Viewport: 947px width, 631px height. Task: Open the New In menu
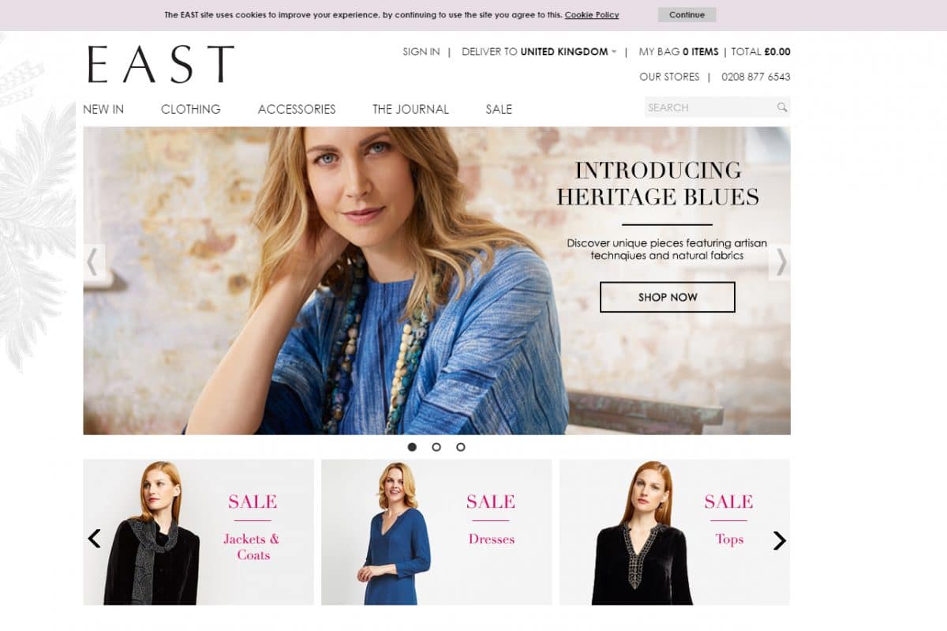[x=103, y=109]
